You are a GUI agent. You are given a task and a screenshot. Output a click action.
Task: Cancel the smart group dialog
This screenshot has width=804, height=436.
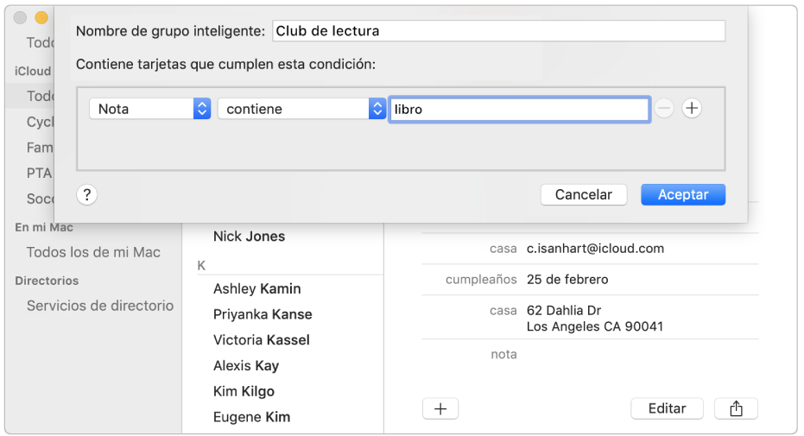(584, 194)
